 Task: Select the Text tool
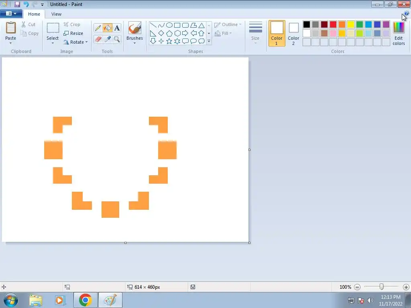117,28
